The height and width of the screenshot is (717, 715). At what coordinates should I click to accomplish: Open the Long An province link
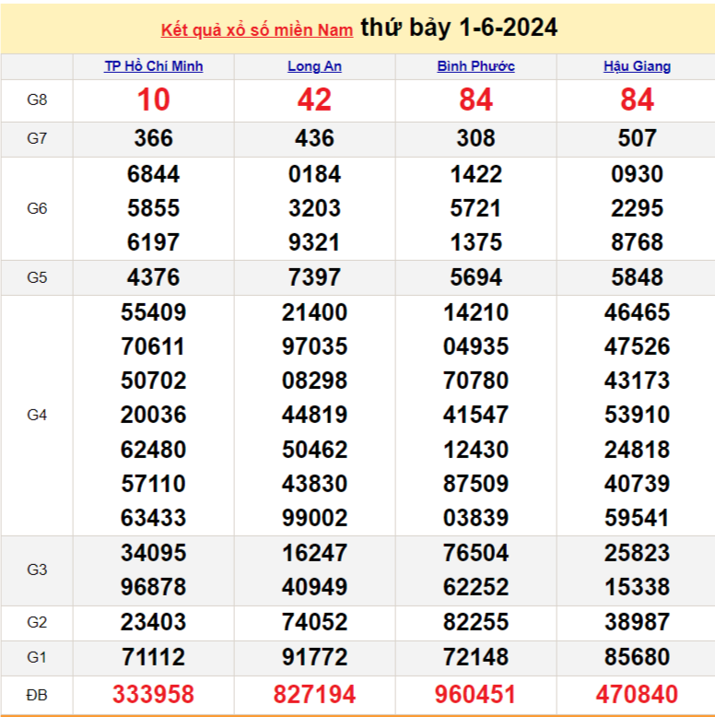click(314, 66)
